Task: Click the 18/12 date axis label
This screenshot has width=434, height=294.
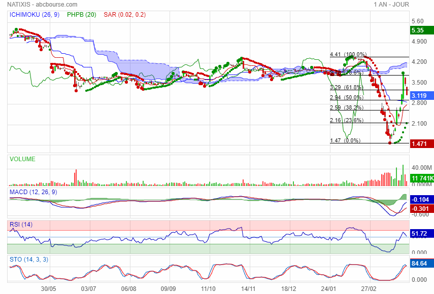Action: 289,289
